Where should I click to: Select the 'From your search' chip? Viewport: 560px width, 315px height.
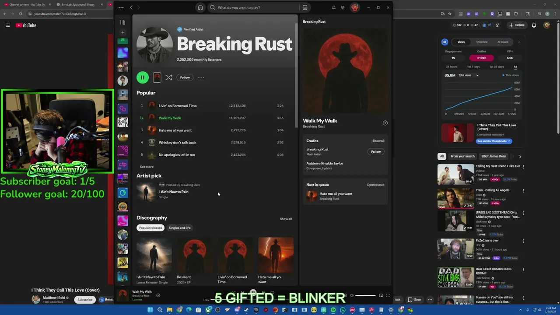462,156
